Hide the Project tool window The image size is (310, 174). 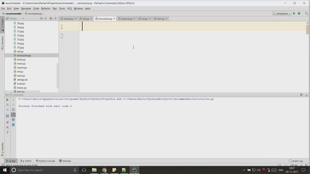tap(56, 18)
